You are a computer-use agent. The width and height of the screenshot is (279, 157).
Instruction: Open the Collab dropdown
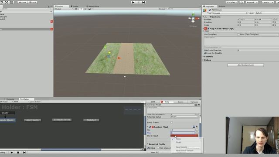tap(231, 2)
